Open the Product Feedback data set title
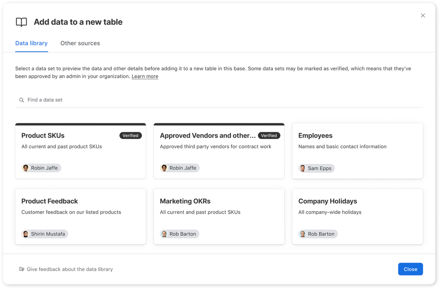 [x=50, y=201]
